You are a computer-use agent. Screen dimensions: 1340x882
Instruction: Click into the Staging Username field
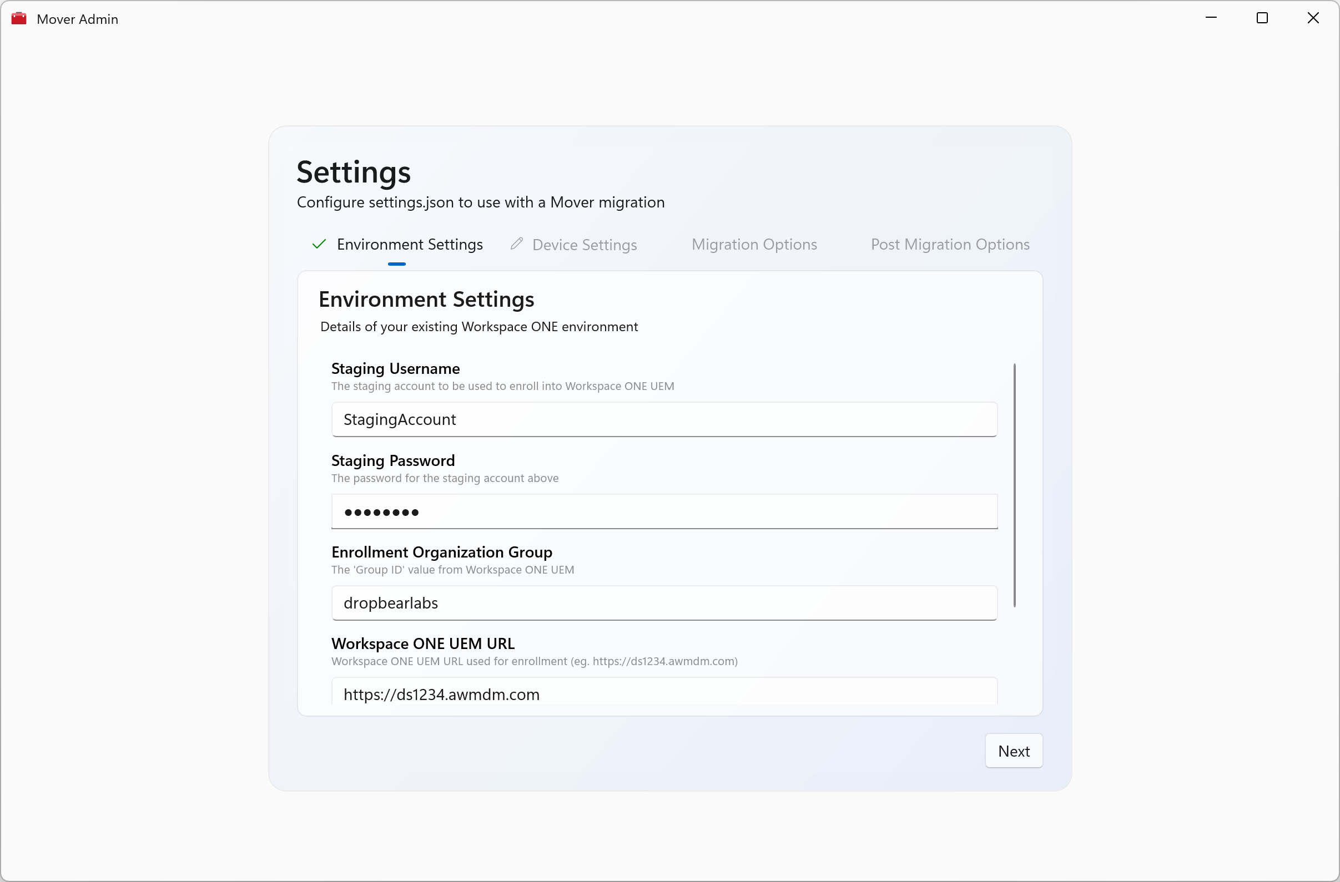(664, 419)
